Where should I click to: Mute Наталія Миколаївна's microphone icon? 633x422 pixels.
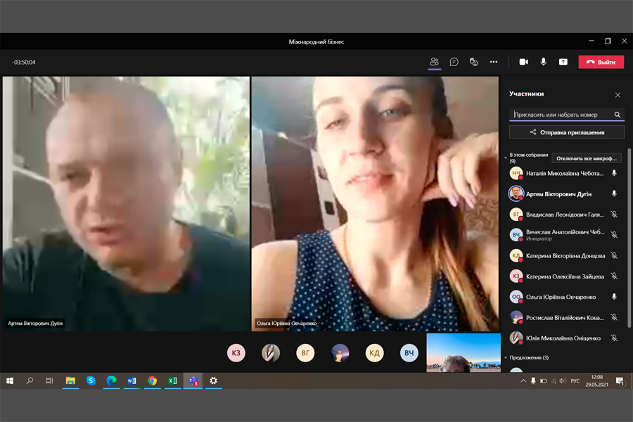(614, 173)
